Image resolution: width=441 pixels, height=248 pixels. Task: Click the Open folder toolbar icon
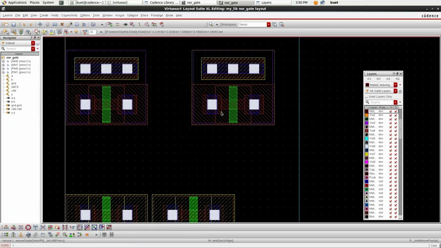(x=6, y=24)
